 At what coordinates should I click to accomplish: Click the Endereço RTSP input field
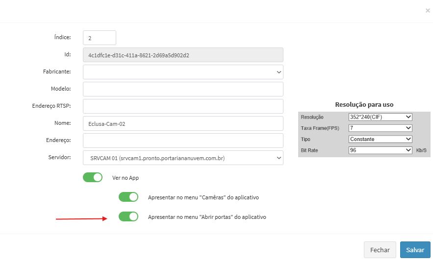[183, 106]
